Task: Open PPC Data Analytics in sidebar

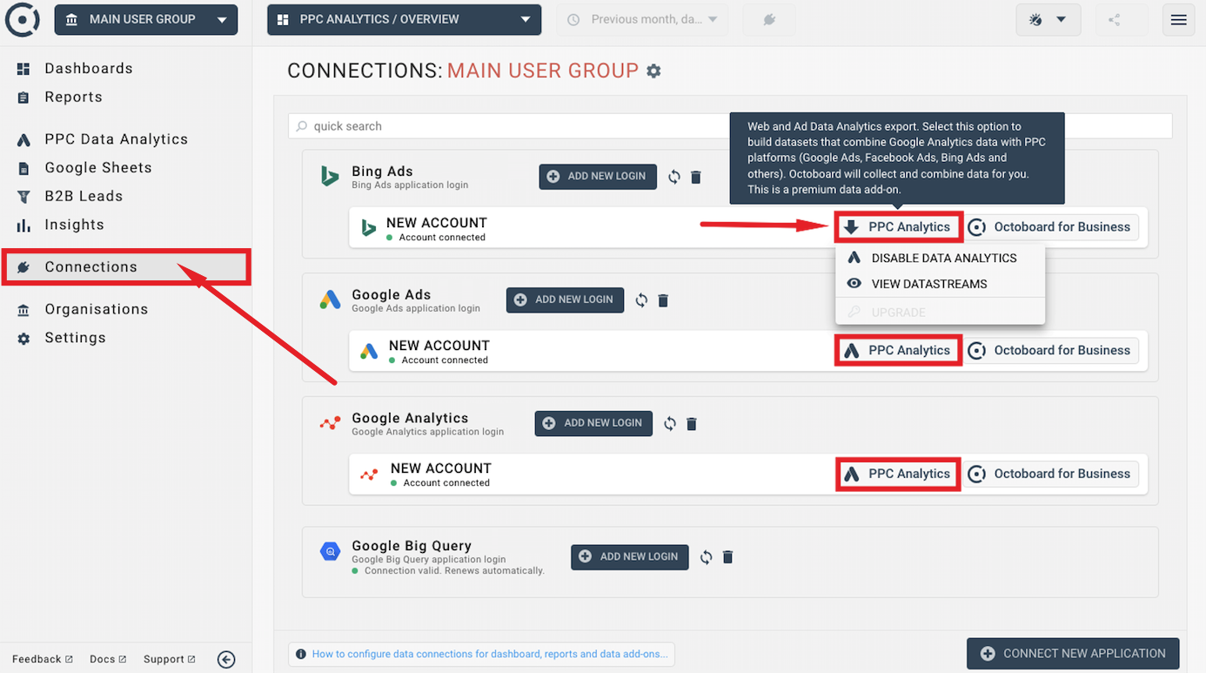Action: (x=116, y=139)
